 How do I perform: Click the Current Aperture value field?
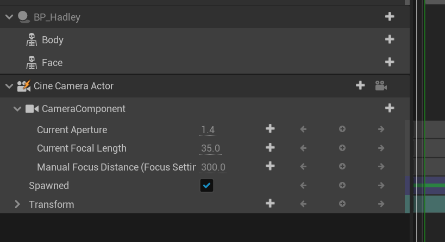click(x=208, y=130)
